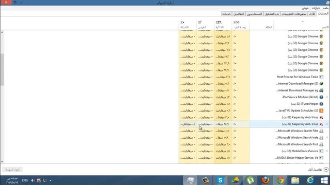Screen dimensions: 330x185
Task: Click the NVIDIA Driver Helper Service icon
Action: coord(321,158)
